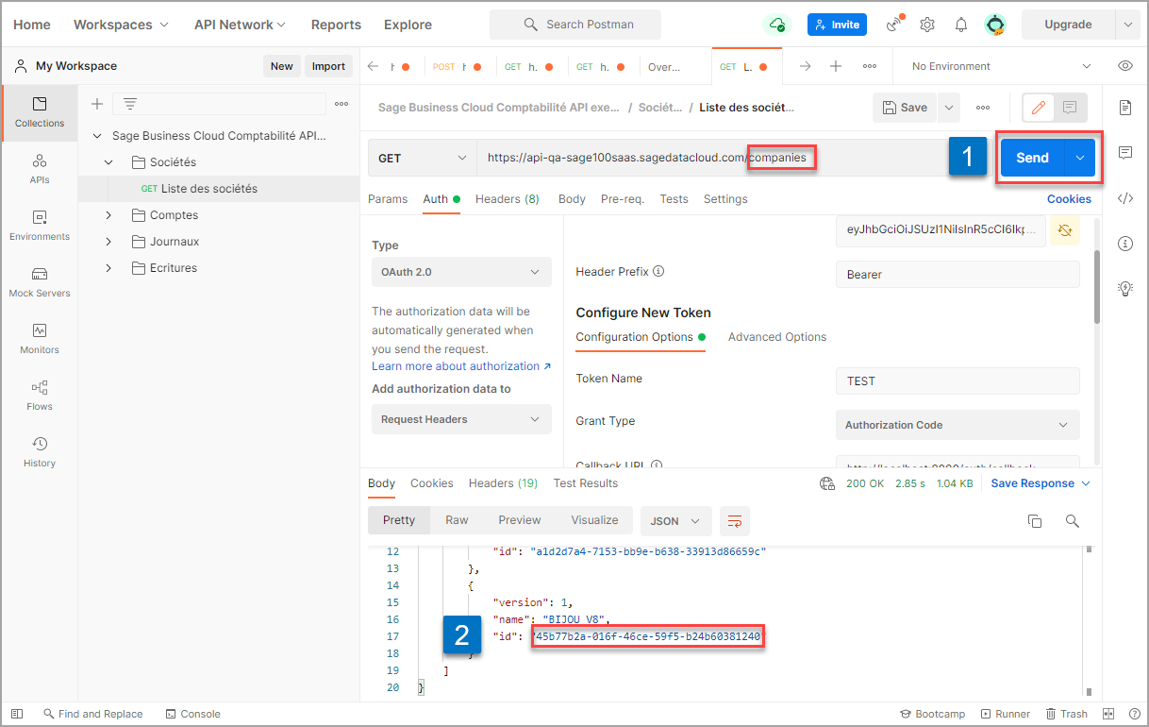Image resolution: width=1149 pixels, height=727 pixels.
Task: Expand the Comptes folder
Action: click(108, 215)
